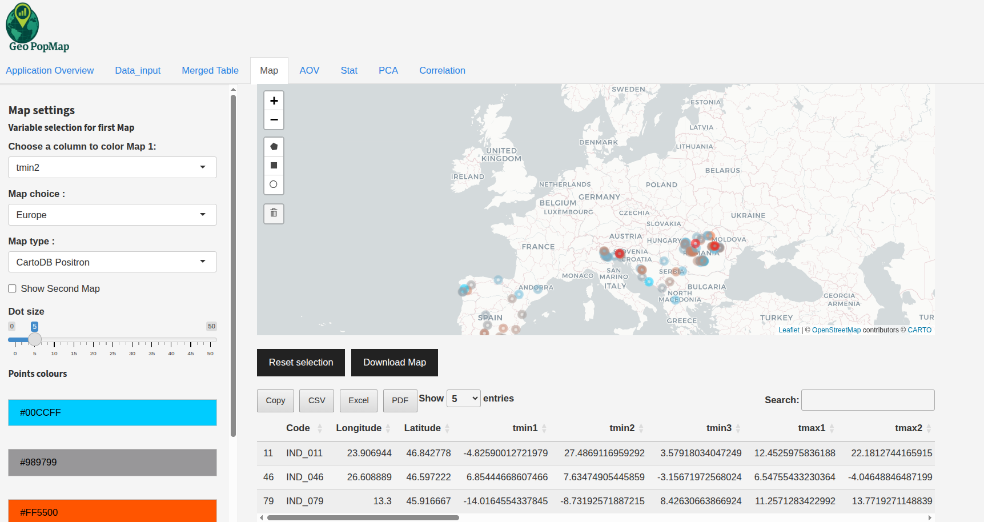Export the table as PDF
The image size is (984, 522).
pos(400,401)
